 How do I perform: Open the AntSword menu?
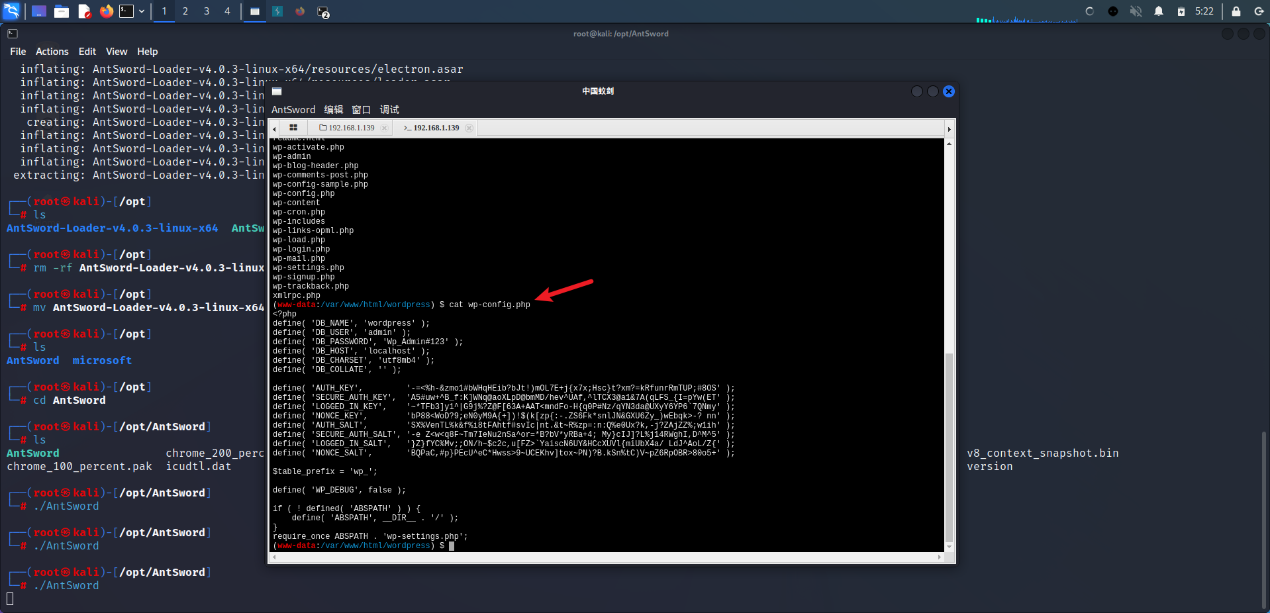[x=293, y=110]
